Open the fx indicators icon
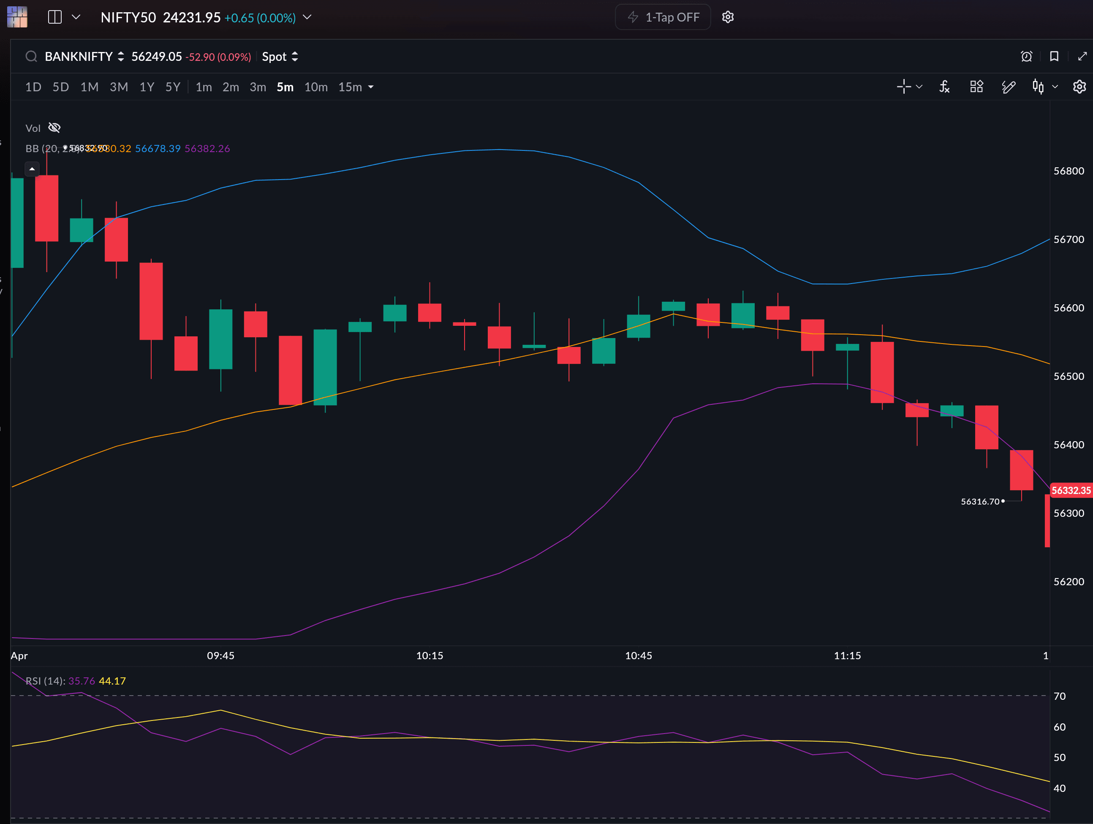Viewport: 1093px width, 824px height. 944,87
